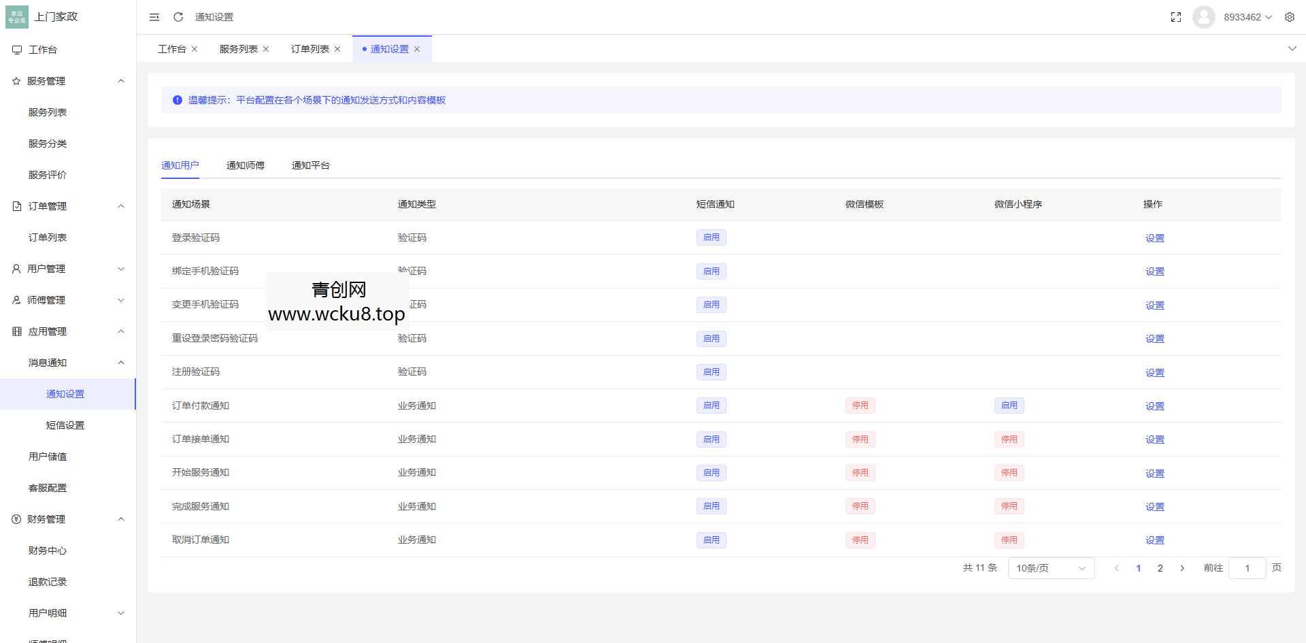
Task: Switch to the 通知师傅 tab
Action: [246, 165]
